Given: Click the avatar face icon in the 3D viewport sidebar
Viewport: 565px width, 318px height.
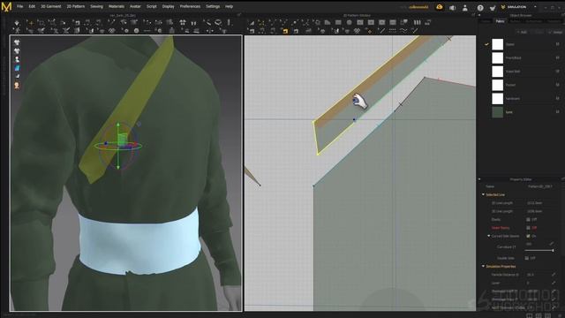Looking at the screenshot, I should click(x=17, y=86).
